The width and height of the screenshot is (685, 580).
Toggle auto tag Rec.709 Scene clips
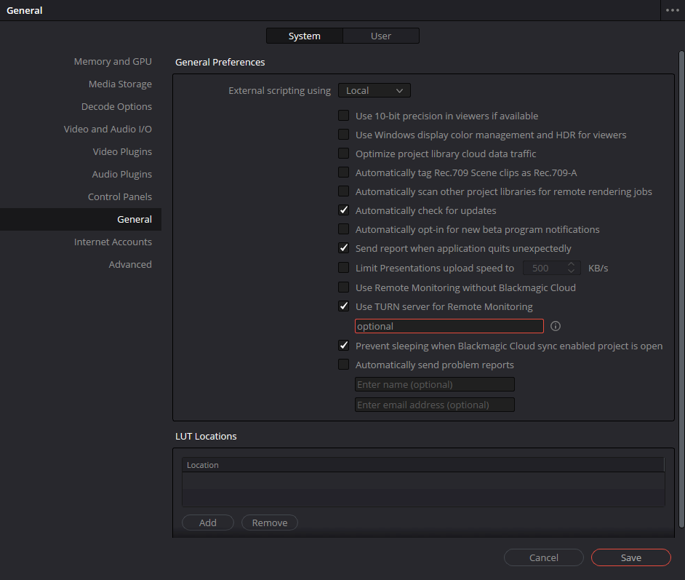[x=344, y=172]
